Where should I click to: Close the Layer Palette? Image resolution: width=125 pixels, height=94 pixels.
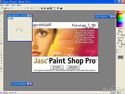coord(114,17)
